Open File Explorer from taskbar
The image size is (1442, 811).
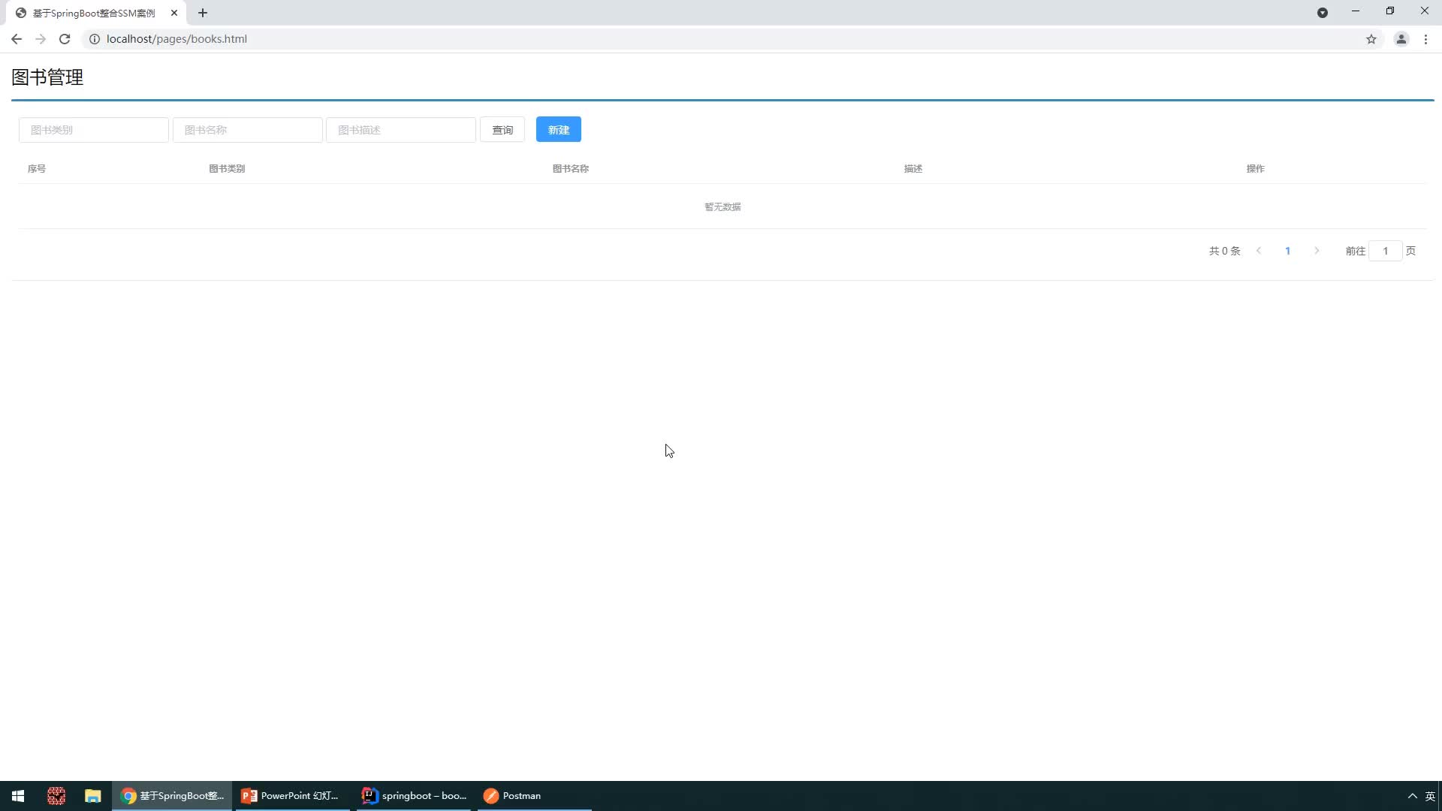(x=93, y=796)
